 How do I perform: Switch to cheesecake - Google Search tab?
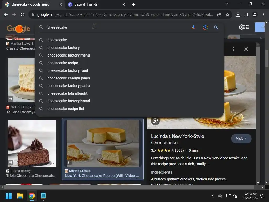coord(33,4)
